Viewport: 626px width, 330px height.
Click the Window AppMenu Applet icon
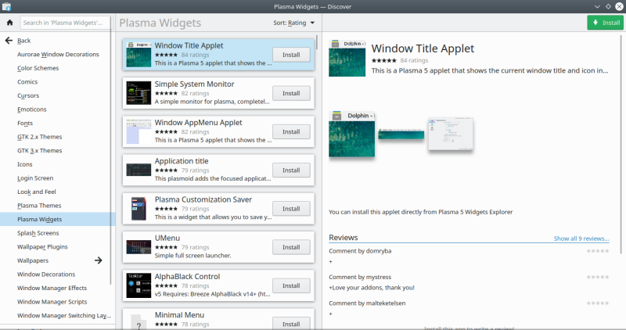click(139, 131)
